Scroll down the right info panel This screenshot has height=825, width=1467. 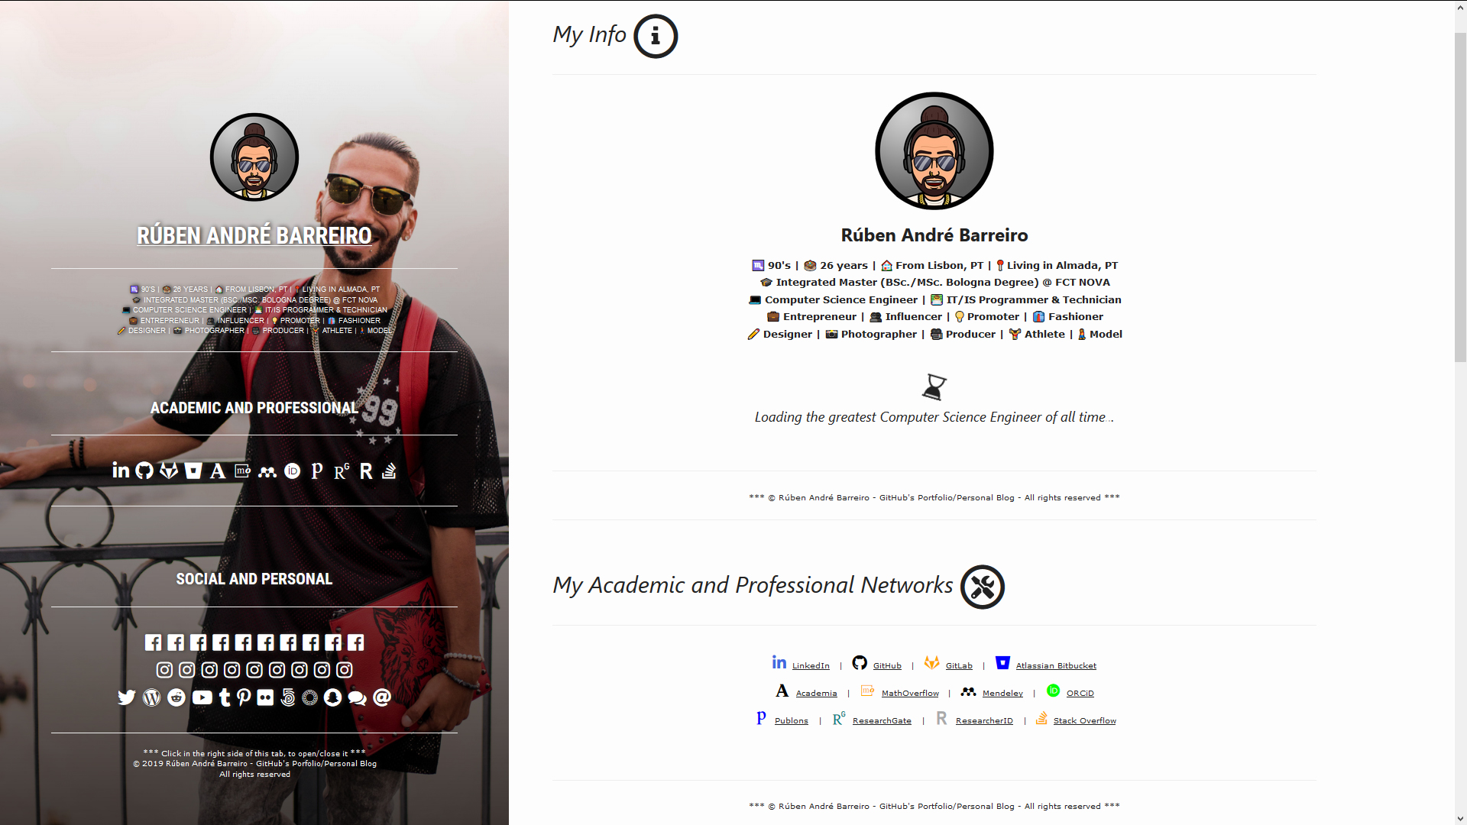coord(1458,818)
